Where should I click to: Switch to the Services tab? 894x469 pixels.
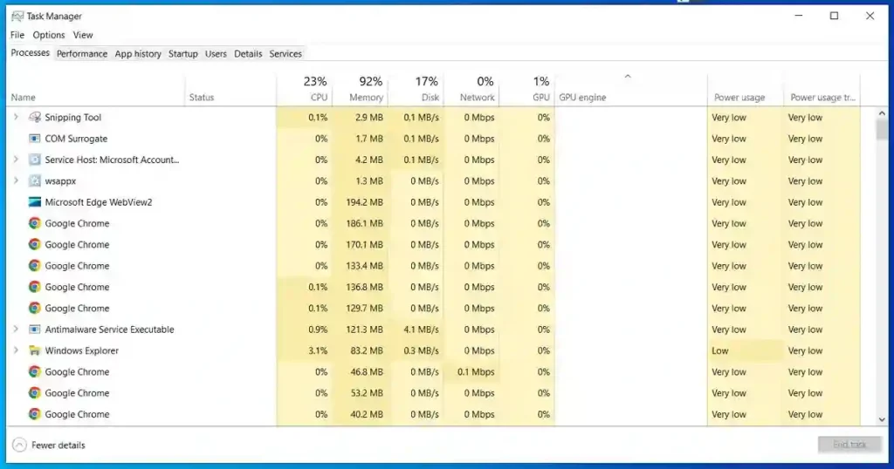(x=285, y=53)
